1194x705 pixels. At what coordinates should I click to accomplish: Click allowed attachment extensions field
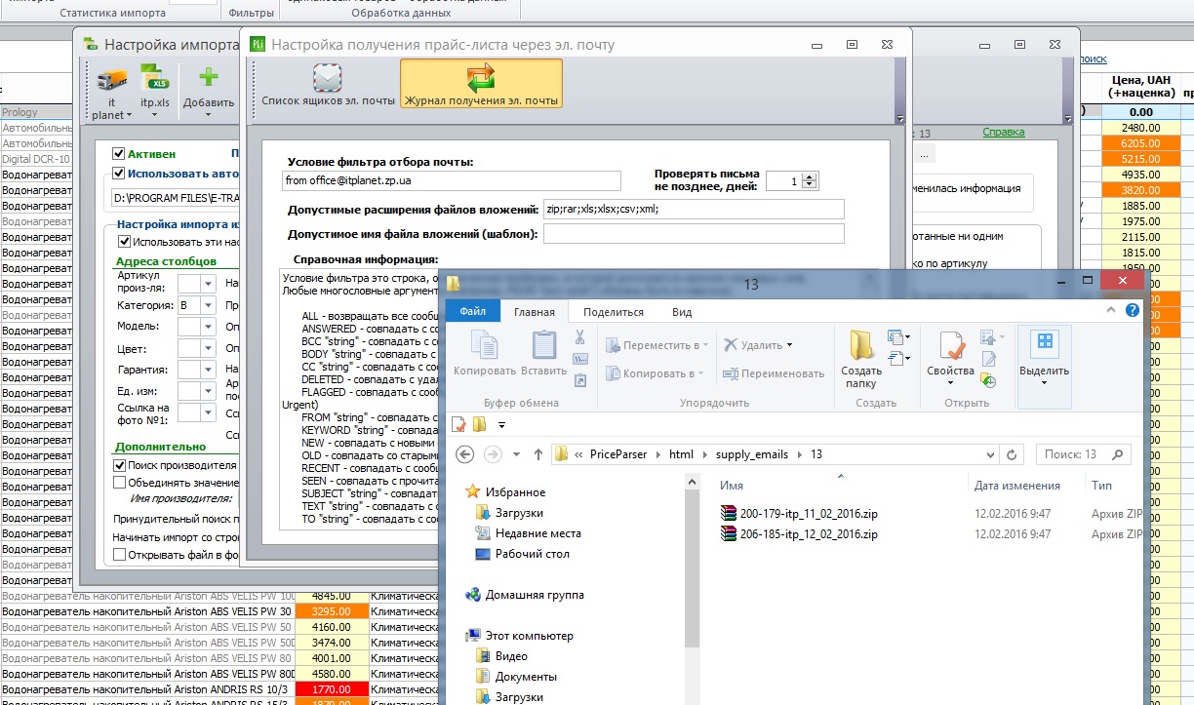[x=694, y=210]
